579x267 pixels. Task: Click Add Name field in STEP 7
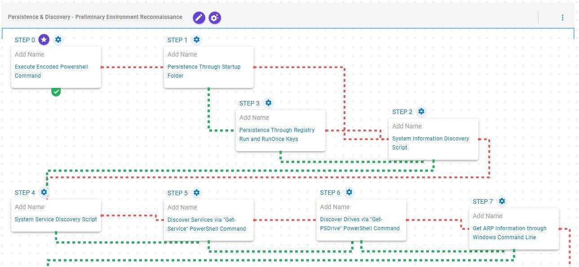click(x=487, y=216)
